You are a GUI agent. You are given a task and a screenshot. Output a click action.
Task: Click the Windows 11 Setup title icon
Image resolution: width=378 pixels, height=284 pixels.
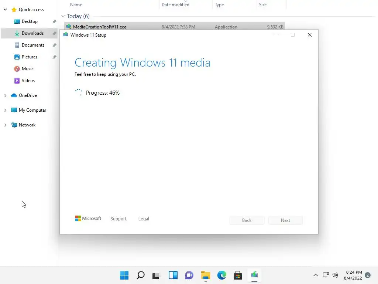(66, 34)
